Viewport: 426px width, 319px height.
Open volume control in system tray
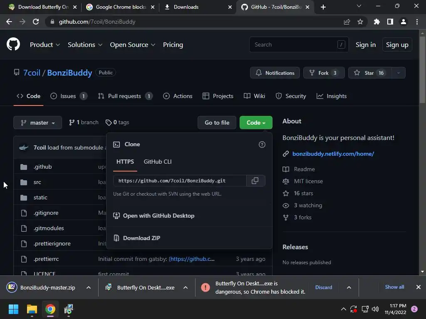click(375, 309)
